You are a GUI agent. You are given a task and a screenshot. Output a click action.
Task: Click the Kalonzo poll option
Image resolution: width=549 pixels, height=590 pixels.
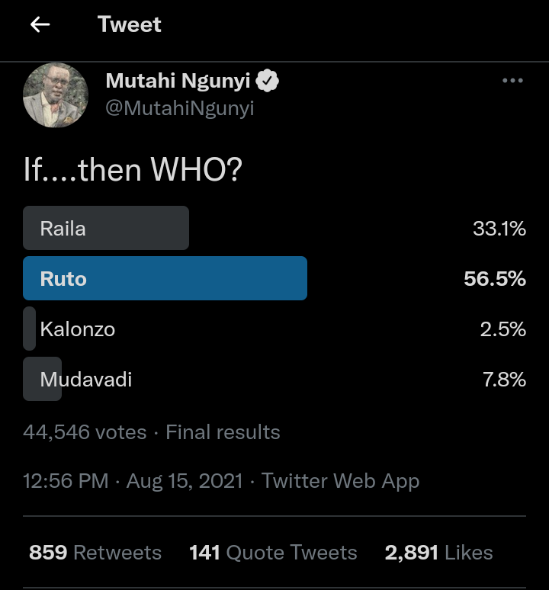tap(77, 329)
